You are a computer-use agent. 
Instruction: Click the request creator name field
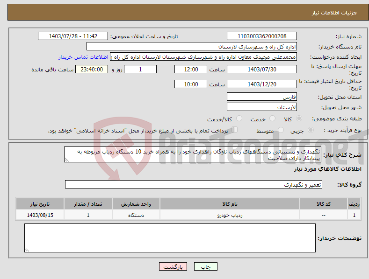(x=203, y=57)
